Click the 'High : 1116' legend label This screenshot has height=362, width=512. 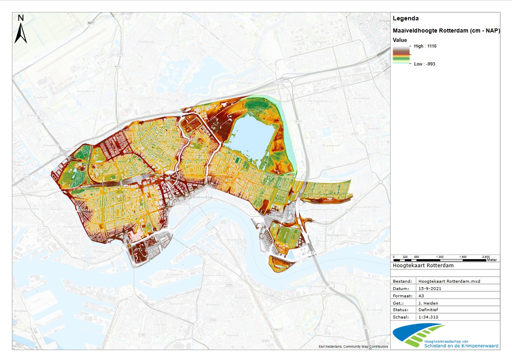[425, 46]
